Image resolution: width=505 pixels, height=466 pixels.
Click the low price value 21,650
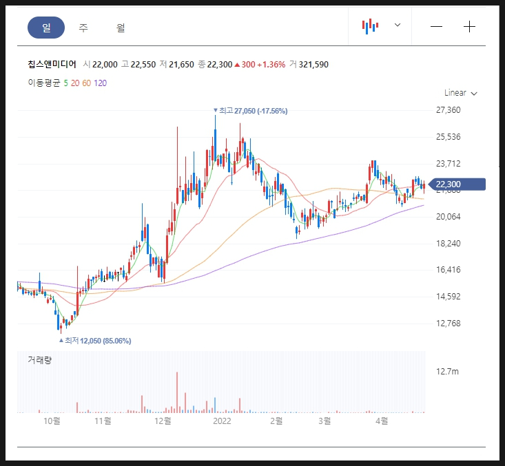[181, 65]
